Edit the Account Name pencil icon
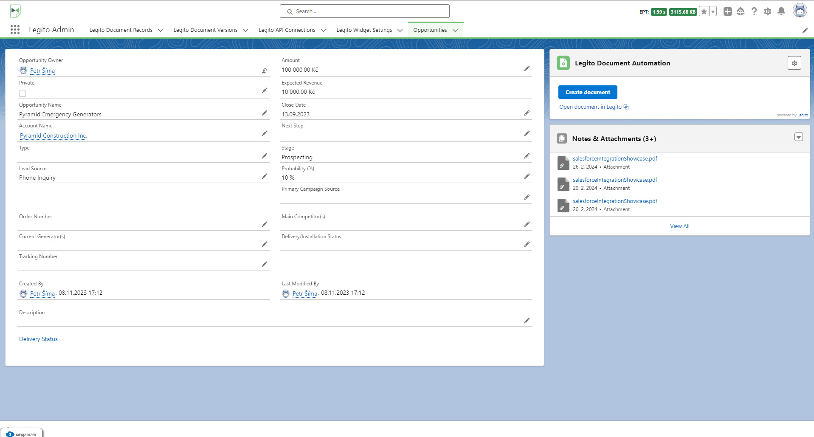This screenshot has width=814, height=437. (264, 133)
